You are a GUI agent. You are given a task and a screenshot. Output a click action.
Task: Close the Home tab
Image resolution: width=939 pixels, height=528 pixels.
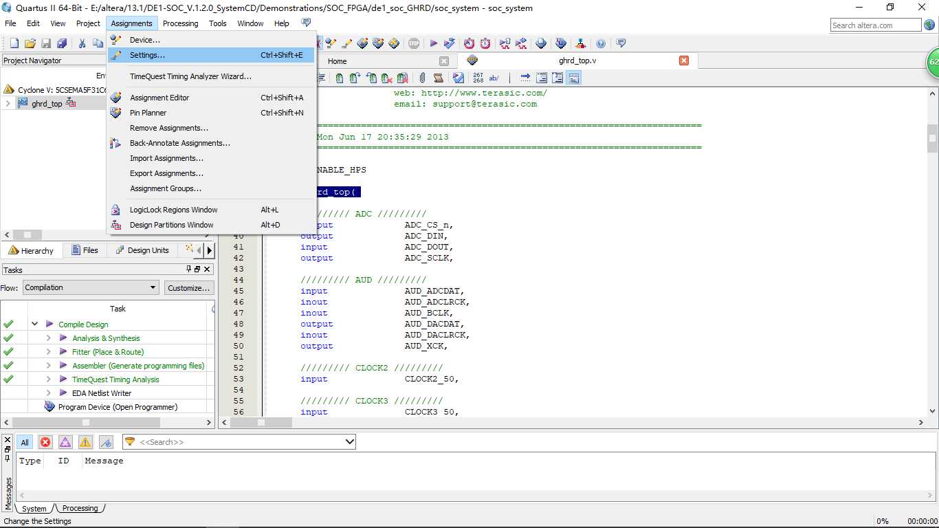tap(444, 60)
